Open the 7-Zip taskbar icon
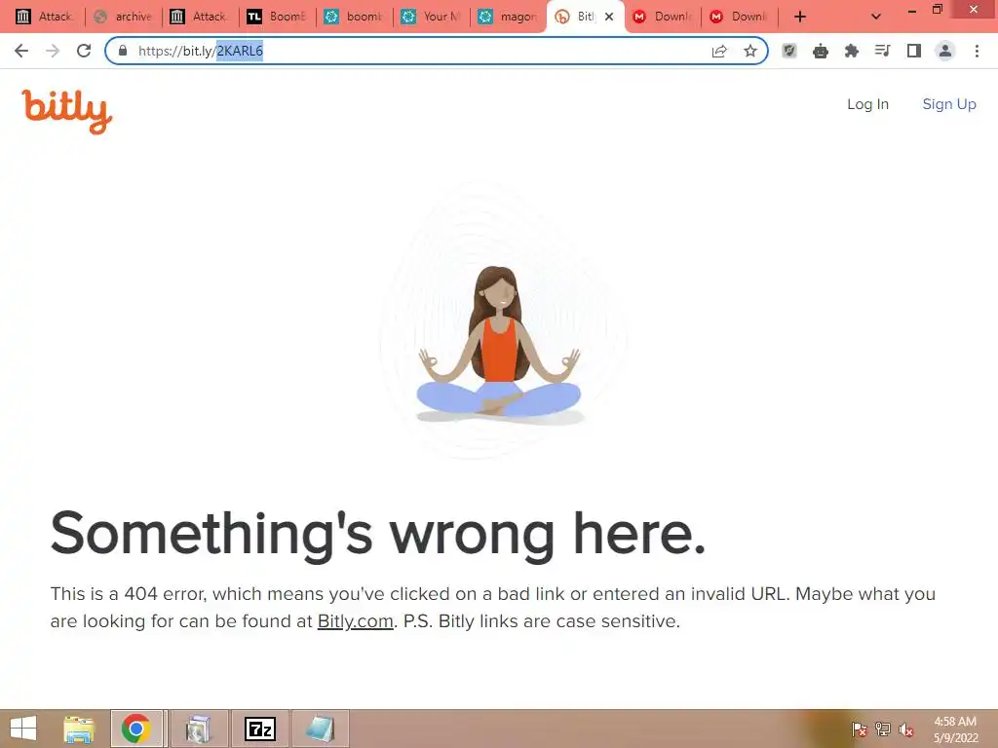The height and width of the screenshot is (748, 998). point(259,729)
